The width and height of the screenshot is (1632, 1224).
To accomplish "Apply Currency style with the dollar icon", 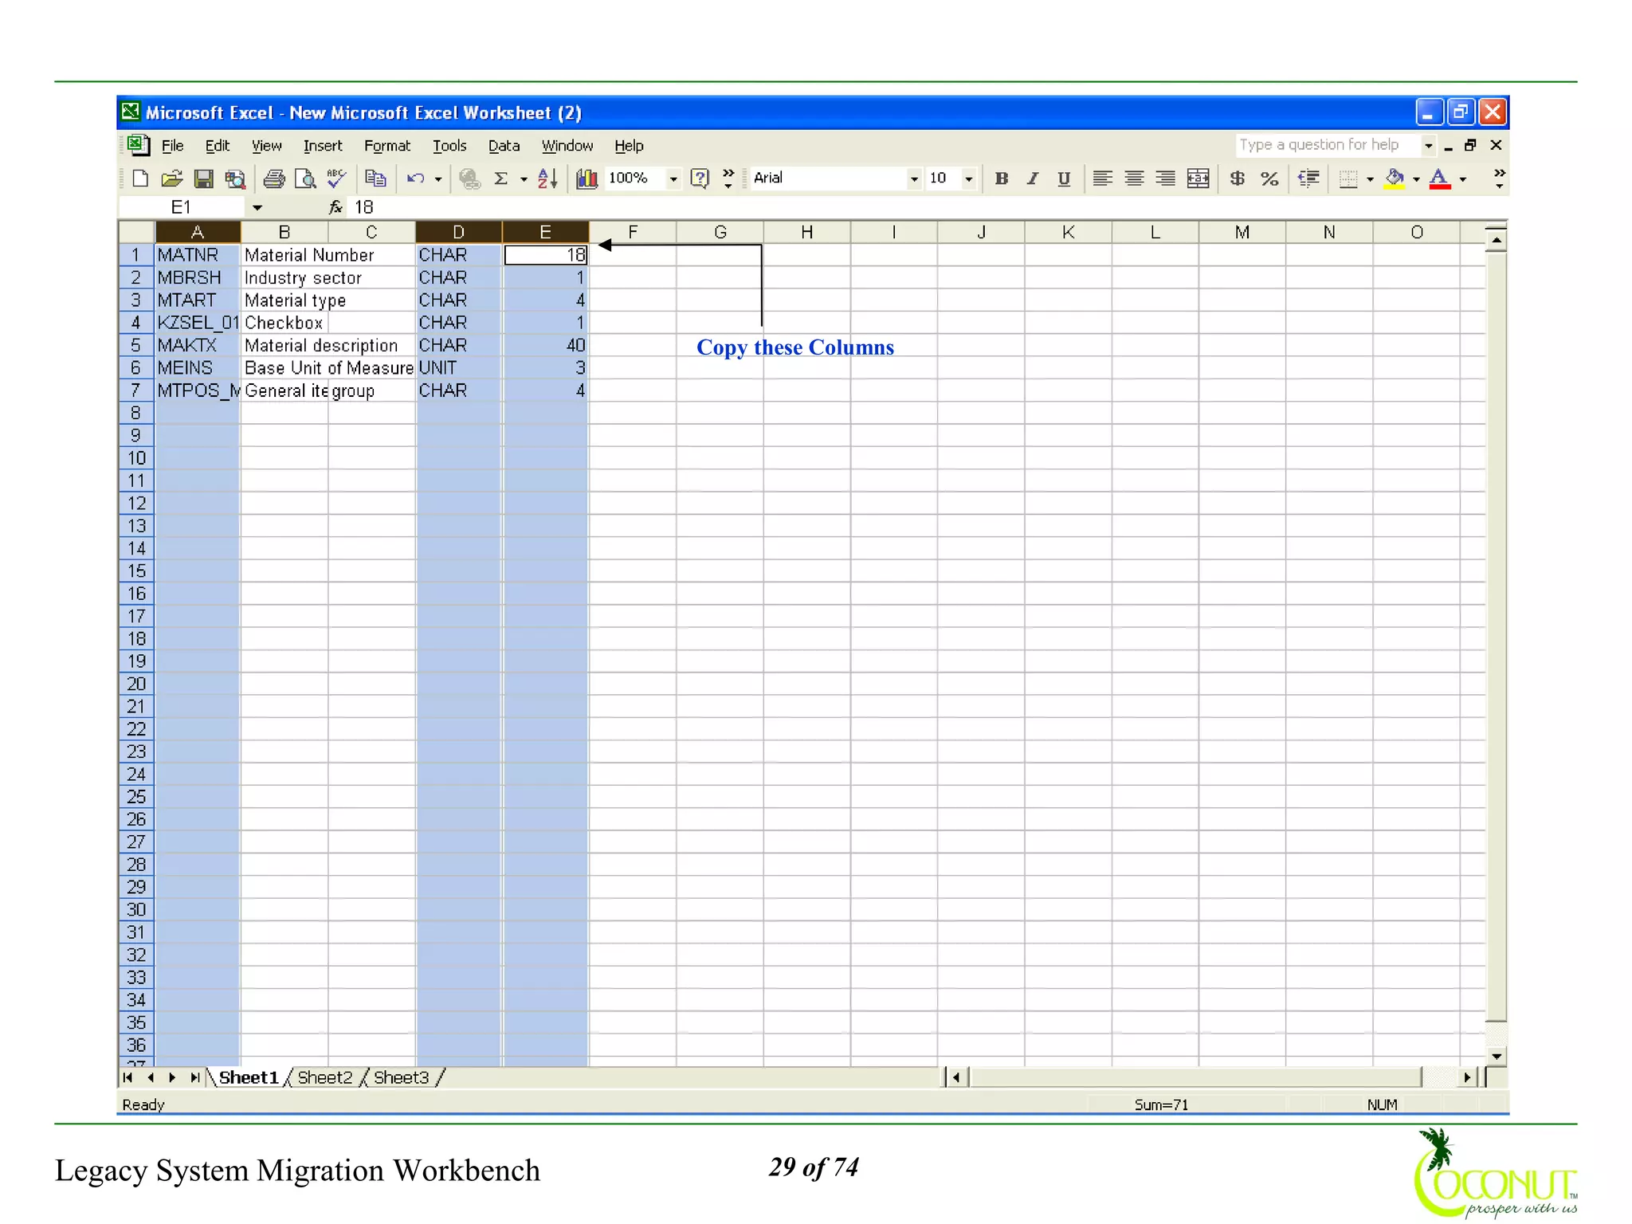I will [x=1238, y=178].
